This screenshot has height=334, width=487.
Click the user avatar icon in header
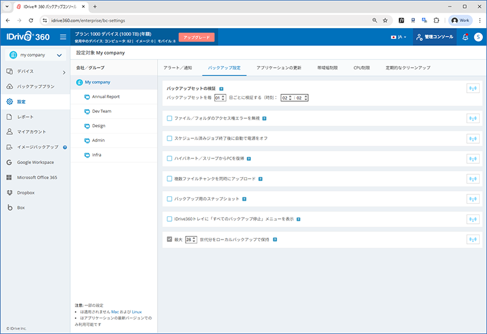478,37
